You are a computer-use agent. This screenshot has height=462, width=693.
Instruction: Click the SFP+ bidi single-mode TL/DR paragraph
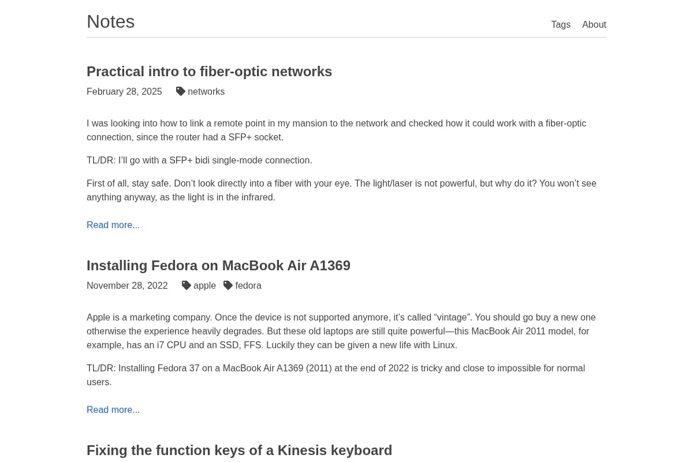pyautogui.click(x=199, y=160)
